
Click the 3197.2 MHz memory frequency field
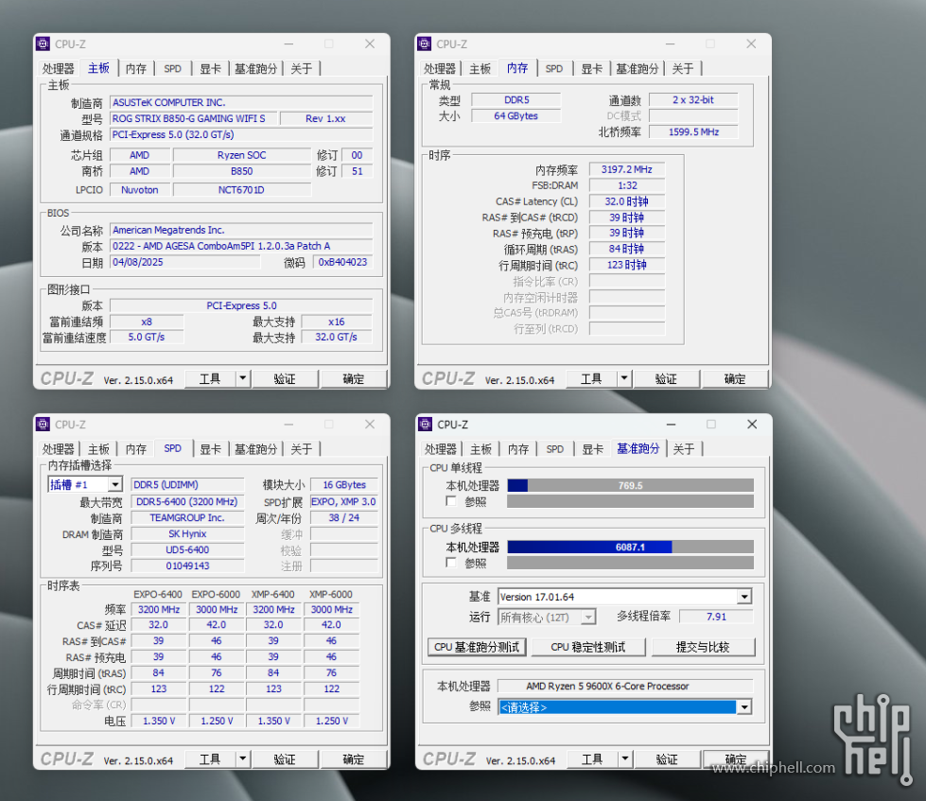pos(626,169)
